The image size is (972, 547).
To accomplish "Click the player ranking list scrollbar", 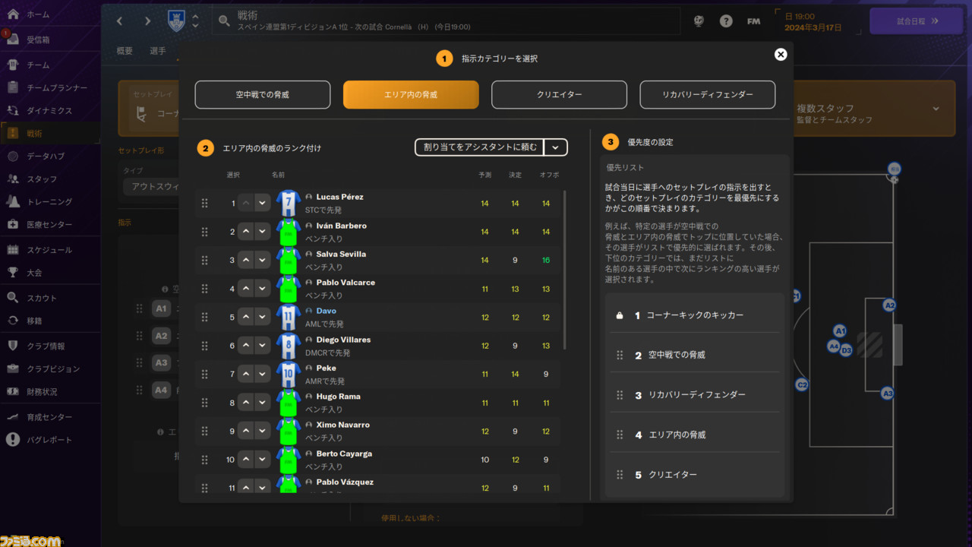I will click(564, 270).
